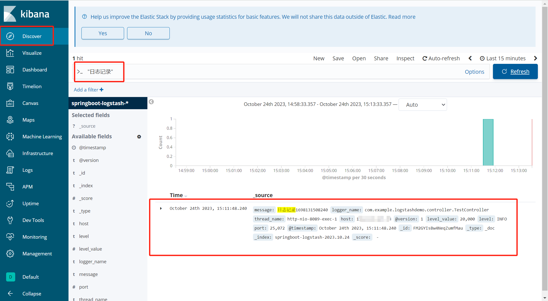The width and height of the screenshot is (548, 301).
Task: Select the _score available field
Action: 86,198
